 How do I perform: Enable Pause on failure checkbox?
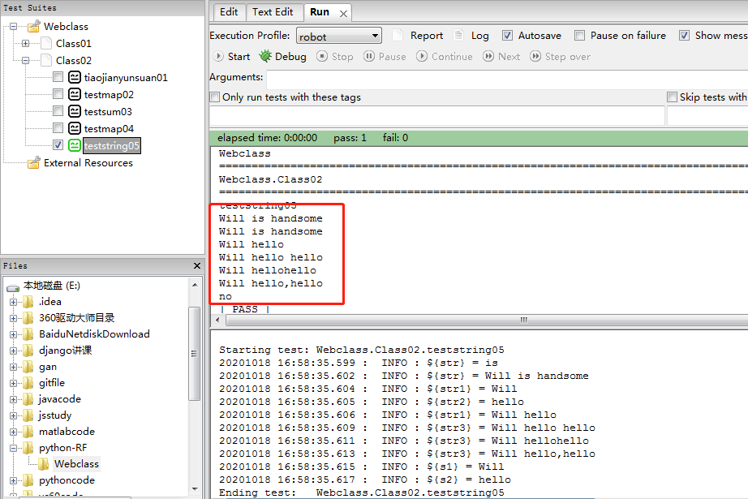[579, 36]
